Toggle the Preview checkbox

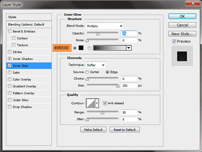coord(174,41)
